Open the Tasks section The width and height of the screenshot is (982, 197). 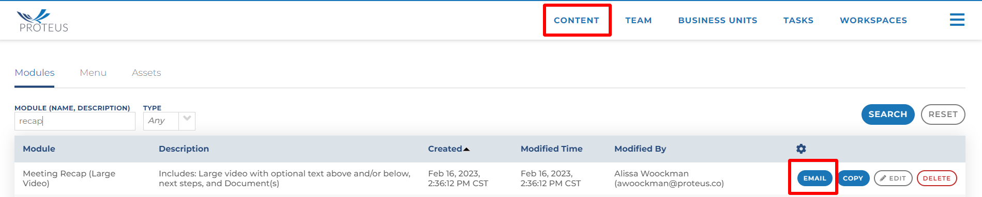coord(798,20)
